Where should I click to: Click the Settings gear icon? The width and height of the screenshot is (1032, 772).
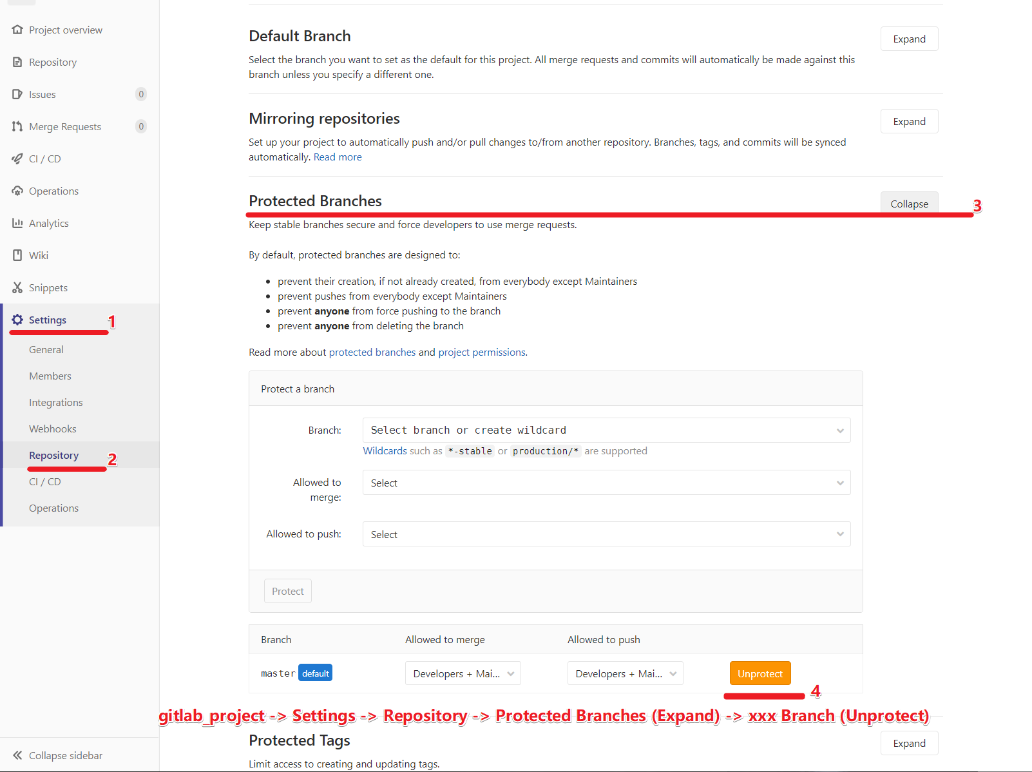click(x=17, y=320)
